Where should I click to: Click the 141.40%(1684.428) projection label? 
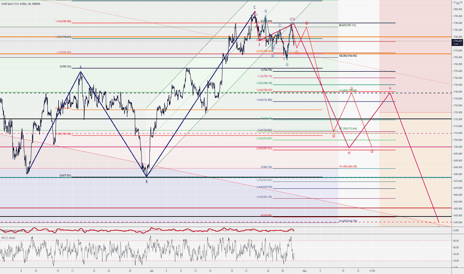click(x=348, y=166)
